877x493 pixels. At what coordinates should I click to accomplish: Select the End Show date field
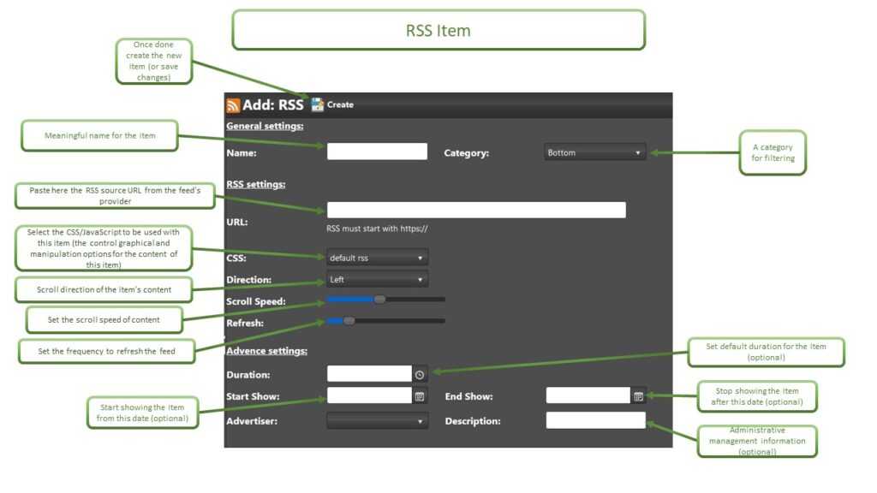coord(588,395)
